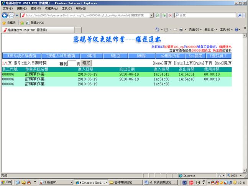Image resolution: width=248 pixels, height=186 pixels.
Task: Open the 工具(T) menu in menu bar
Action: [x=67, y=8]
